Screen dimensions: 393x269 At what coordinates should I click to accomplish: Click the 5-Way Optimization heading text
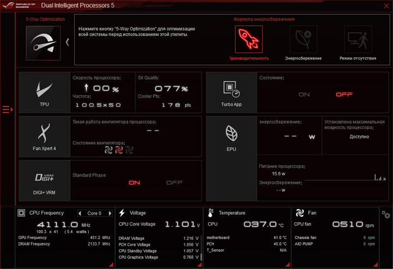[45, 19]
